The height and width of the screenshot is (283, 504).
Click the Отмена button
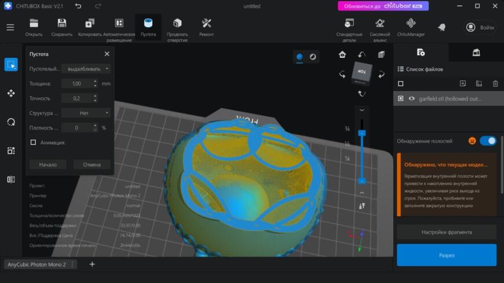click(x=92, y=164)
